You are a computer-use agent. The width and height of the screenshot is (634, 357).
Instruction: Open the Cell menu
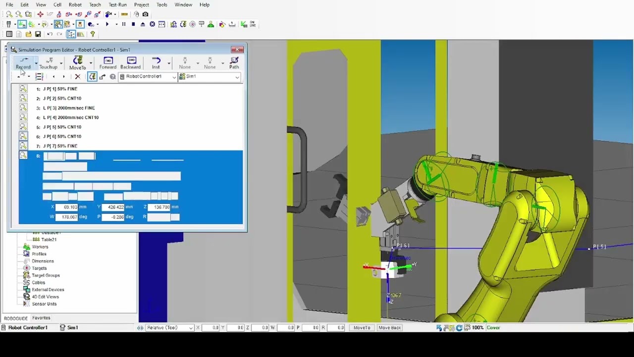[57, 4]
